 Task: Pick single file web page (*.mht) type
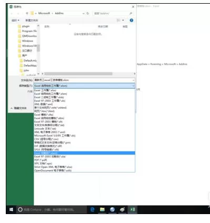84,108
